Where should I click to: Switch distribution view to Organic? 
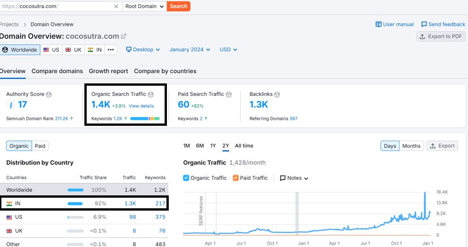click(19, 146)
